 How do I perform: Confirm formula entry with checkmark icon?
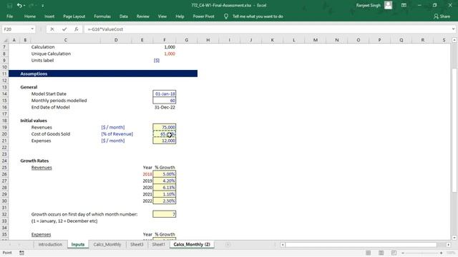point(64,29)
